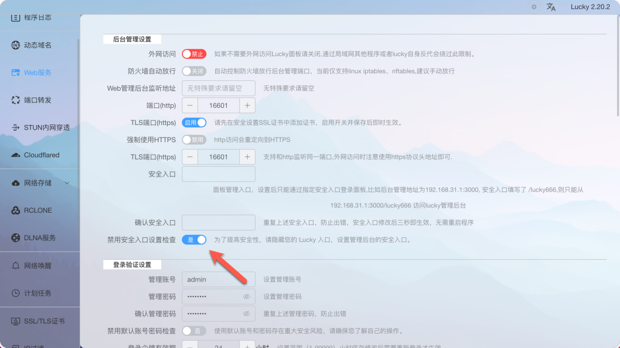
Task: Decrease 端口(http) value with minus button
Action: [190, 105]
